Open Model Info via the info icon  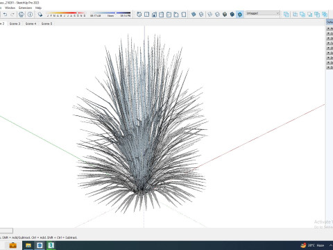[x=30, y=15]
